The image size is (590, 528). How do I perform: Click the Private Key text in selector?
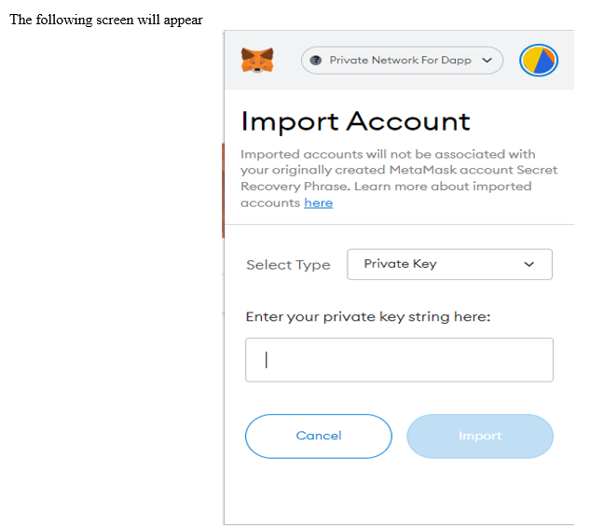coord(400,264)
